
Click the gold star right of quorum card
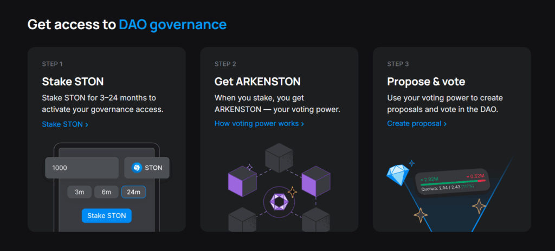[479, 205]
